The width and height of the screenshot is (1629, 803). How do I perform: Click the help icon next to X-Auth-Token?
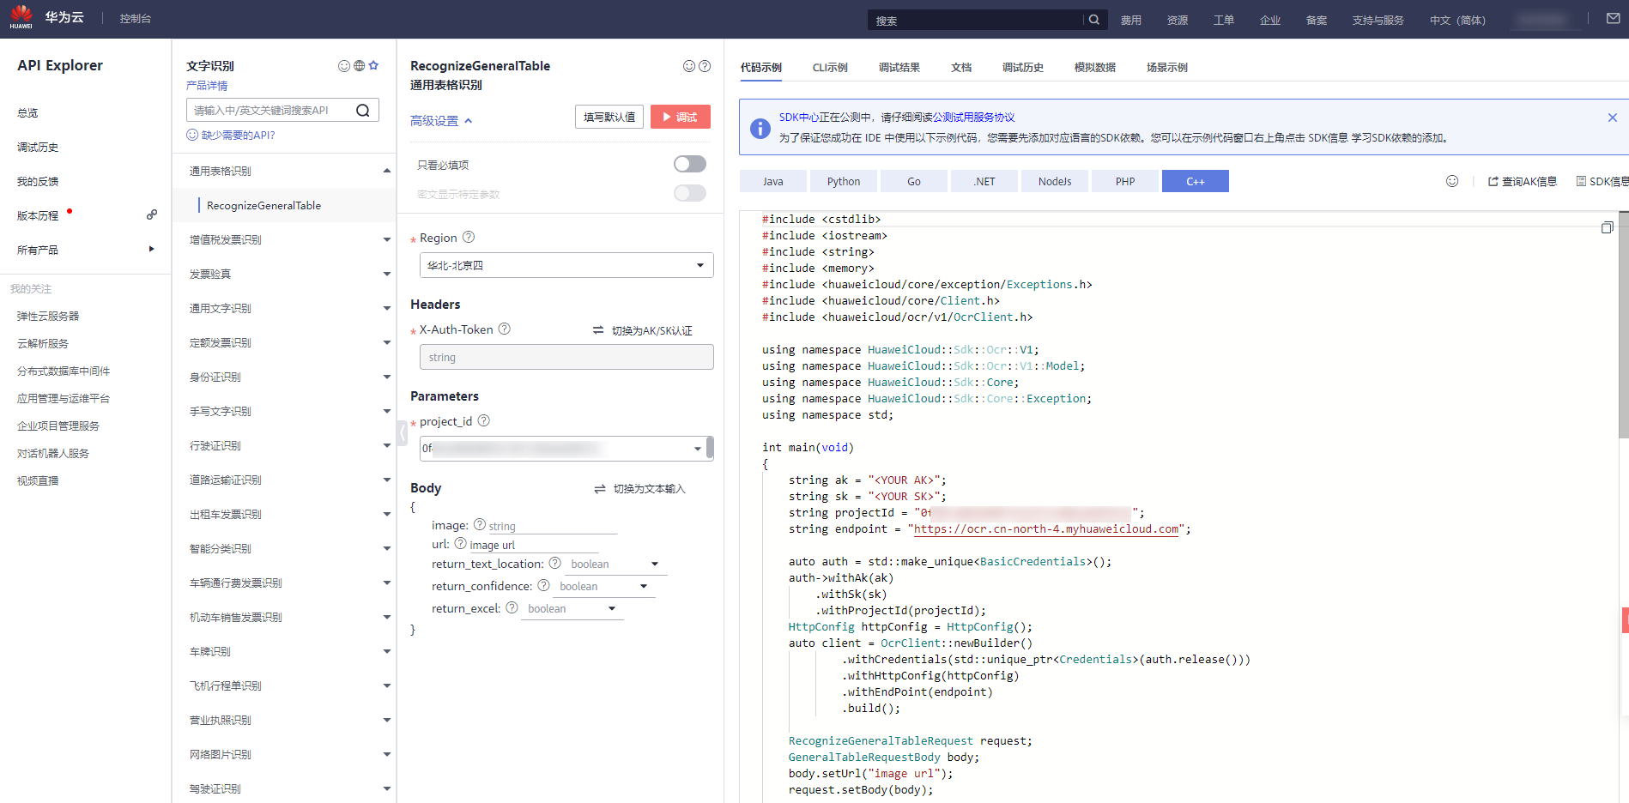tap(505, 329)
